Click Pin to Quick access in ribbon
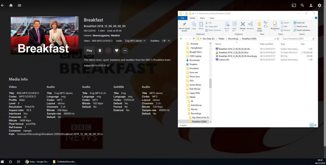The height and width of the screenshot is (165, 326). (184, 26)
